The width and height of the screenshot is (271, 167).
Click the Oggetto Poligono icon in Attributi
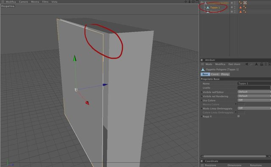click(x=203, y=69)
